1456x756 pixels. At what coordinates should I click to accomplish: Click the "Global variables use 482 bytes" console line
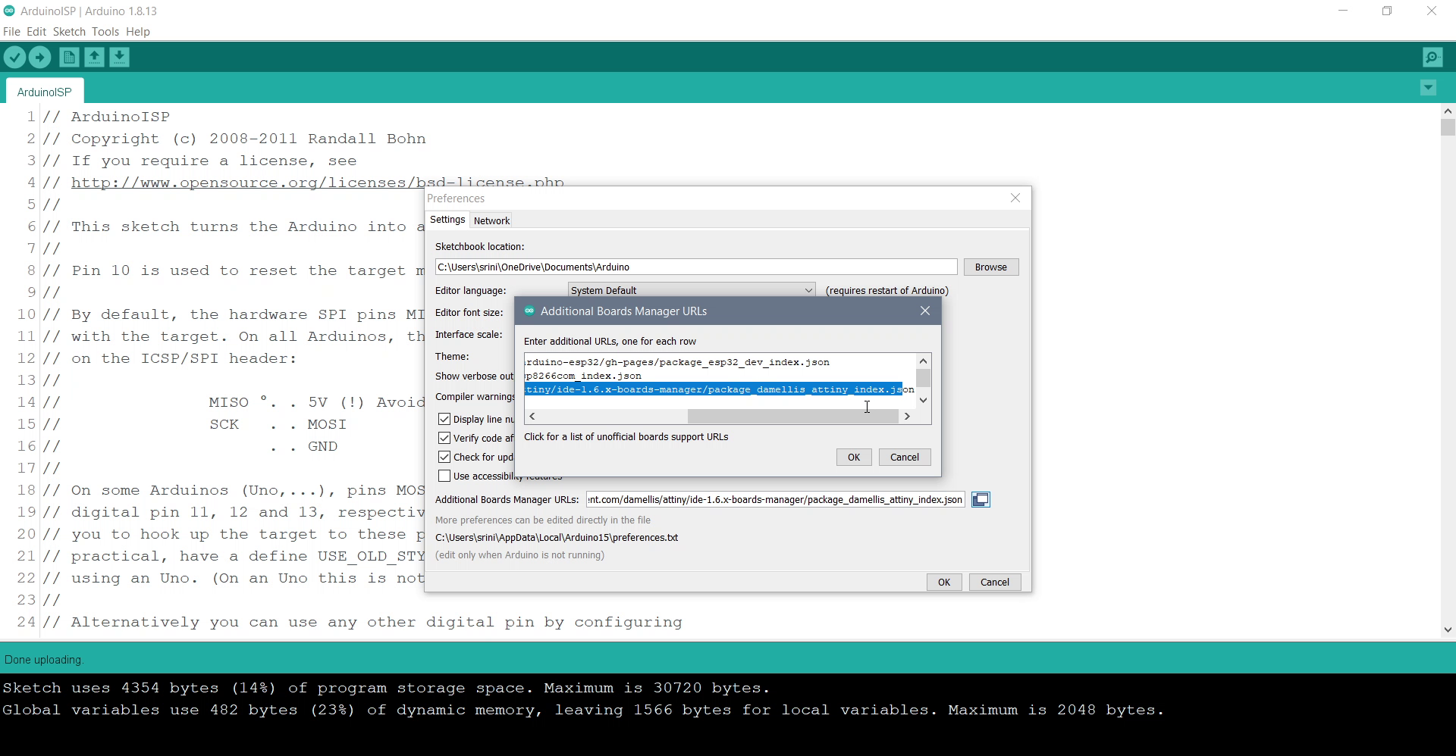(x=583, y=710)
